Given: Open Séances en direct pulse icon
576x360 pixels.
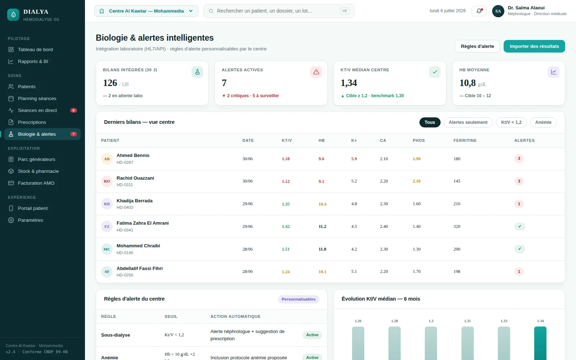Looking at the screenshot, I should click(x=11, y=110).
